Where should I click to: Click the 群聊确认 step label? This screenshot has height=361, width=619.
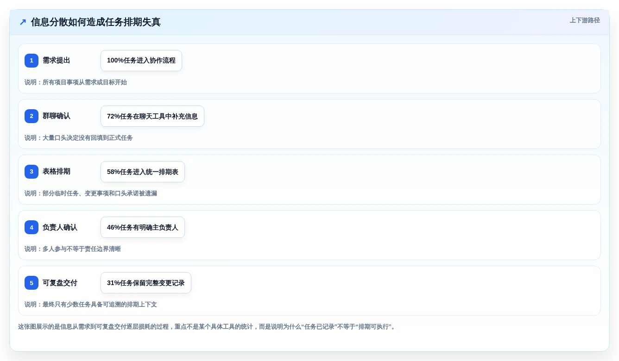(57, 116)
